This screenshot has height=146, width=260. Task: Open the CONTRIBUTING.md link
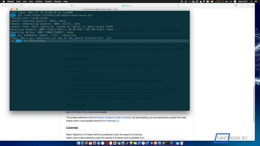80,112
